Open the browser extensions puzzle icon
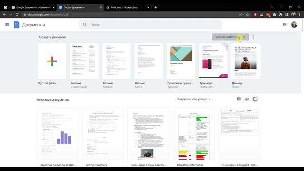The width and height of the screenshot is (304, 171). [281, 15]
